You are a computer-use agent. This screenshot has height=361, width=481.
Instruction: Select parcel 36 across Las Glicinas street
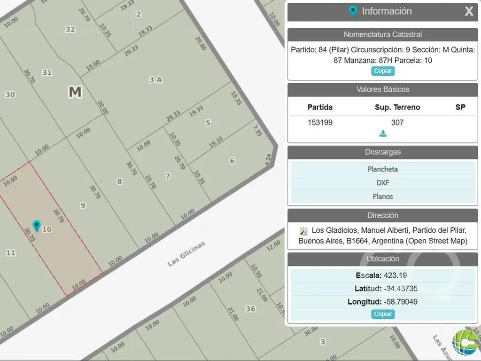pyautogui.click(x=250, y=309)
